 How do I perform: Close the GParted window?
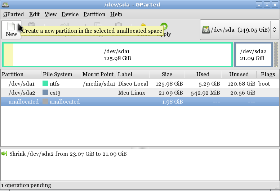point(275,5)
